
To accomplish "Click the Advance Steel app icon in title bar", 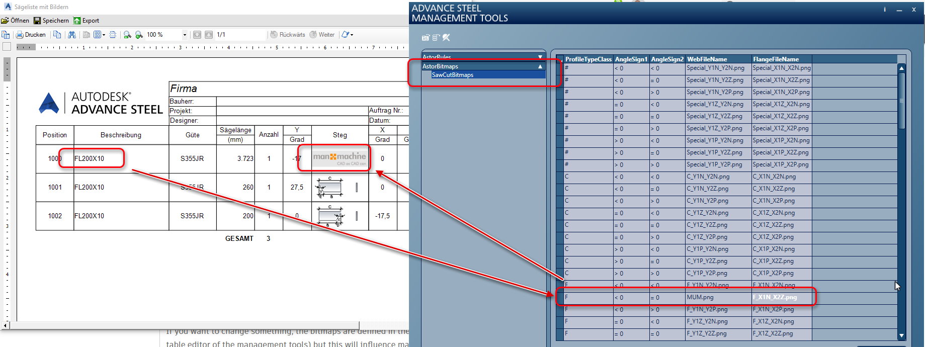I will pos(7,7).
